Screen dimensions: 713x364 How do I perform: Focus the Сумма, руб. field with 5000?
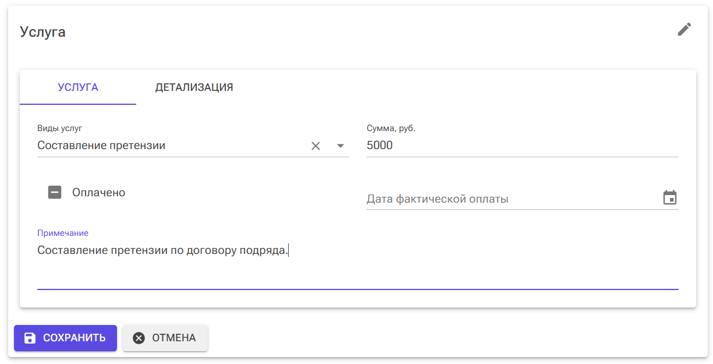coord(522,146)
